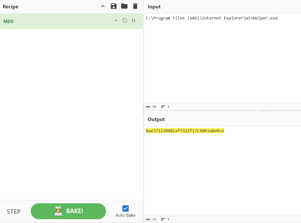Image resolution: width=301 pixels, height=223 pixels.
Task: Click into the Input field containing WinHelper.exe path
Action: point(223,58)
